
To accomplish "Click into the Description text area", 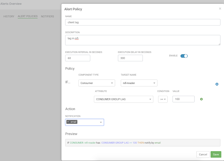I will (x=143, y=40).
